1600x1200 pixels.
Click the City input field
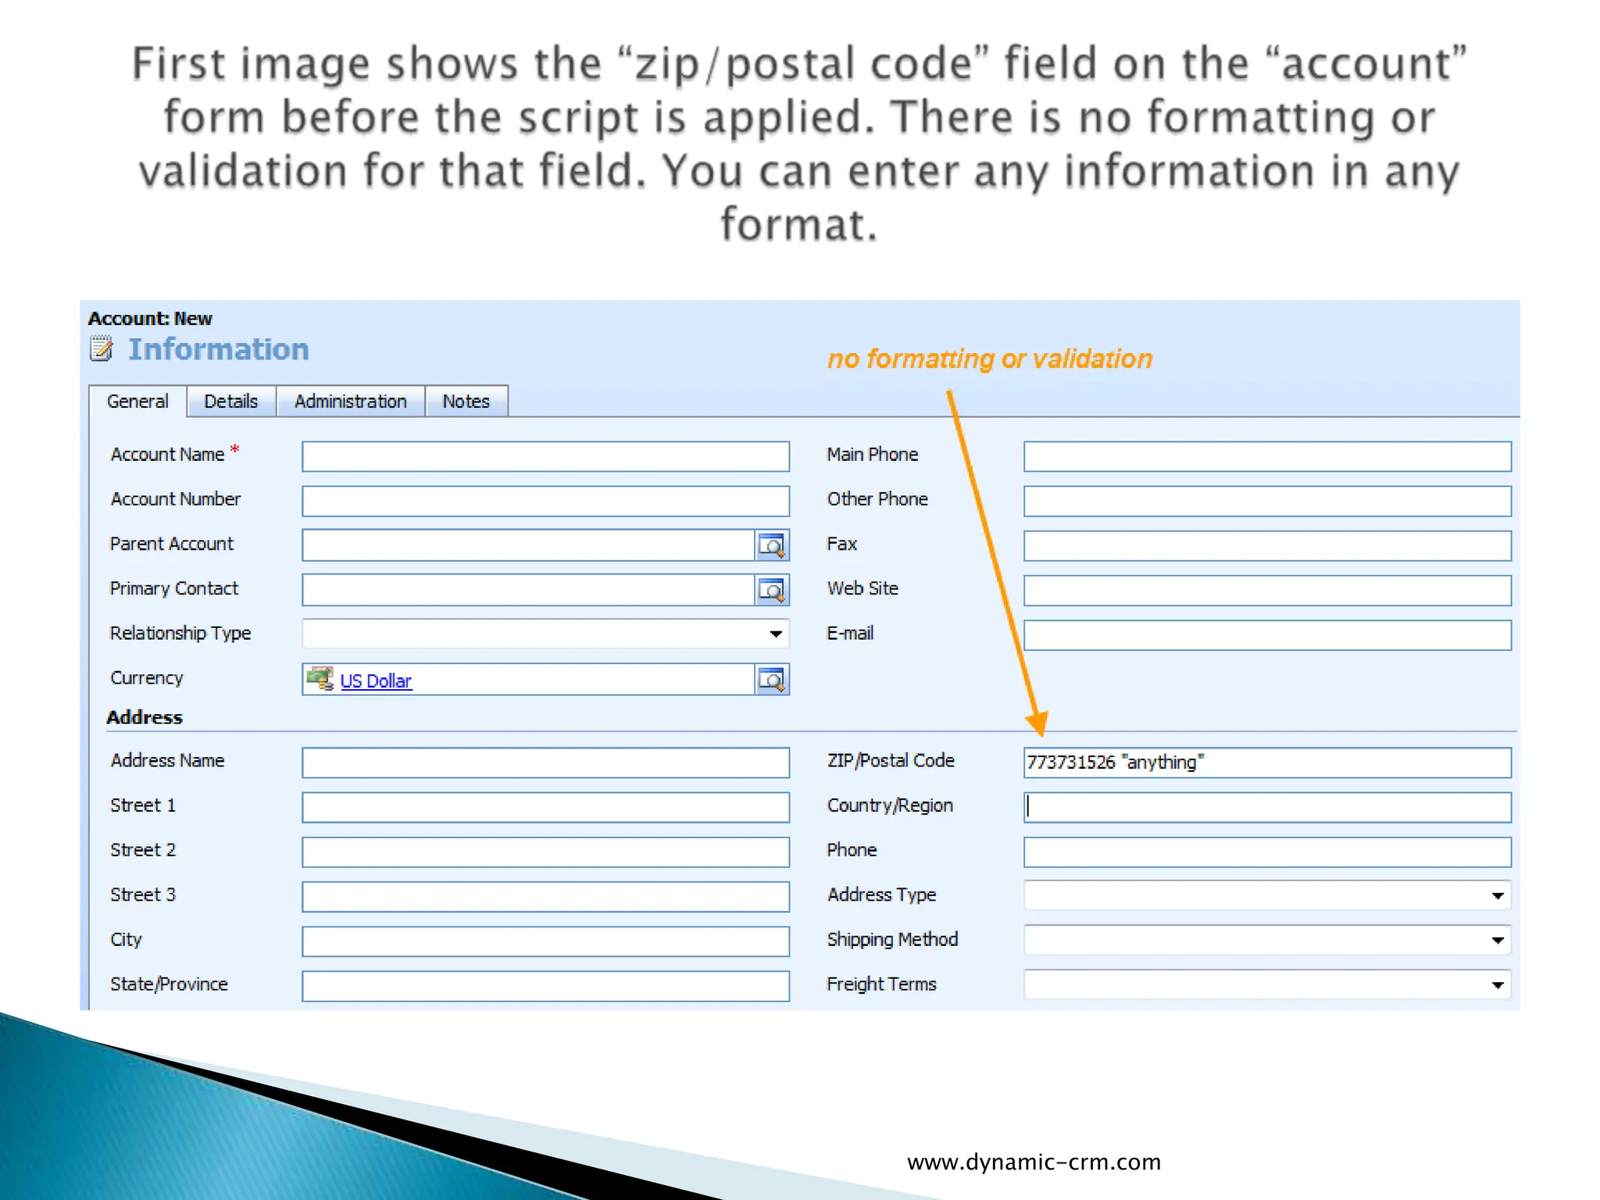coord(545,941)
